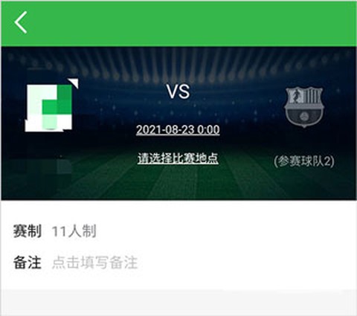Tap the football at the crest's bottom
This screenshot has height=316, width=357.
(304, 117)
